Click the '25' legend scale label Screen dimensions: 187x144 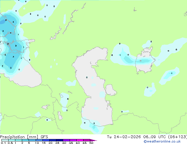[x=57, y=143]
